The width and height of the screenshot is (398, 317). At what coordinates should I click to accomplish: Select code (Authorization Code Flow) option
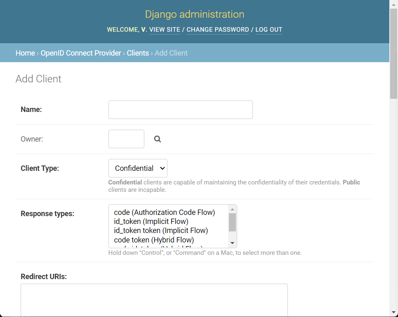click(x=165, y=212)
